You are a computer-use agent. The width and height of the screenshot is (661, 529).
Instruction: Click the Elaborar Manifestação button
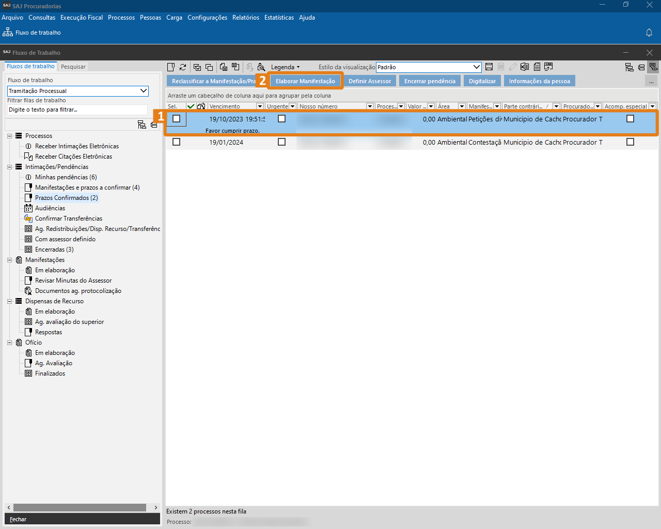pos(305,81)
